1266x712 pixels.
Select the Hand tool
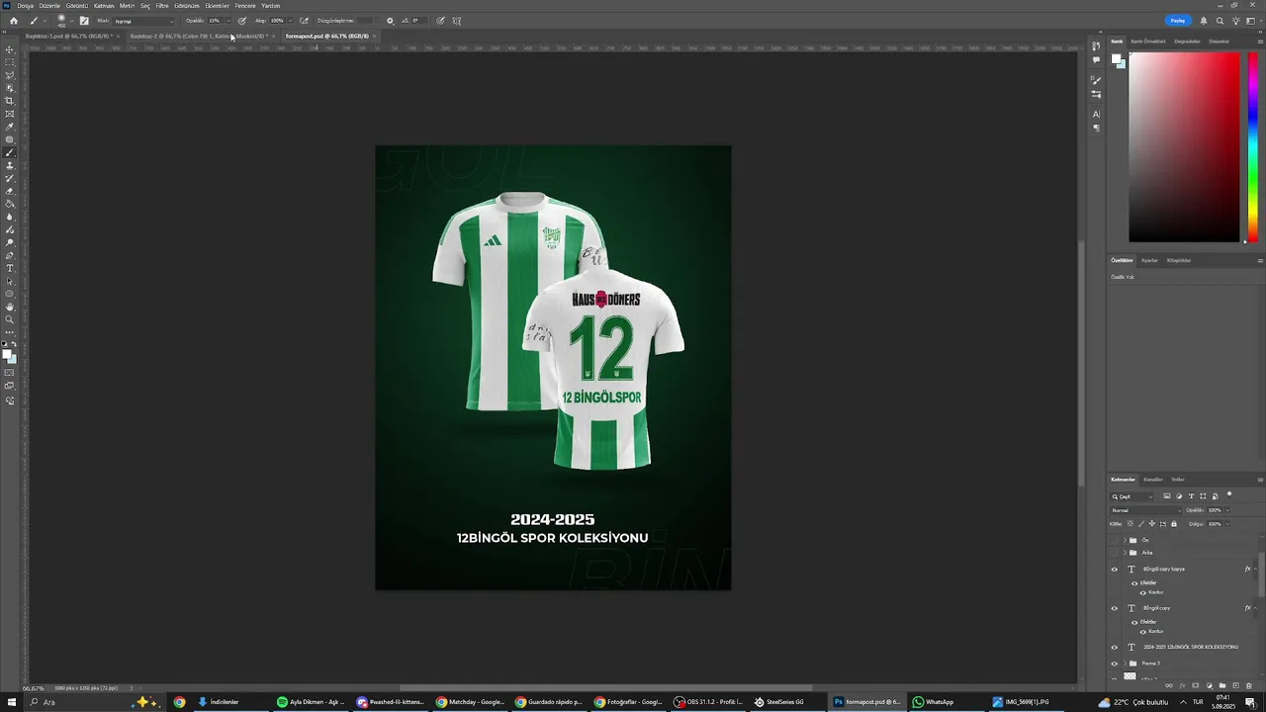(x=10, y=307)
